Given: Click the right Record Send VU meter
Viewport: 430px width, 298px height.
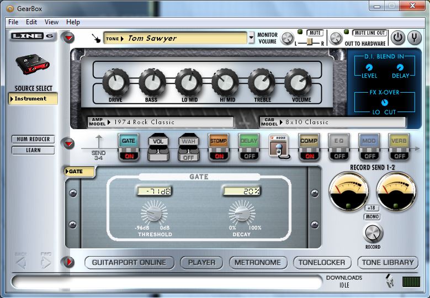Looking at the screenshot, I should [x=396, y=191].
